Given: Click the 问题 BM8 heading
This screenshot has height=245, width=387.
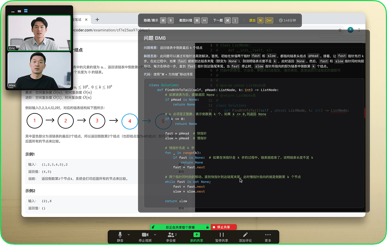Looking at the screenshot, I should [x=155, y=38].
